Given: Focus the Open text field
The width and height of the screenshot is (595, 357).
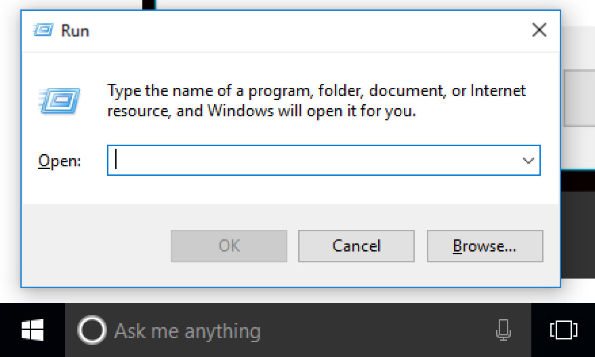Looking at the screenshot, I should (312, 161).
